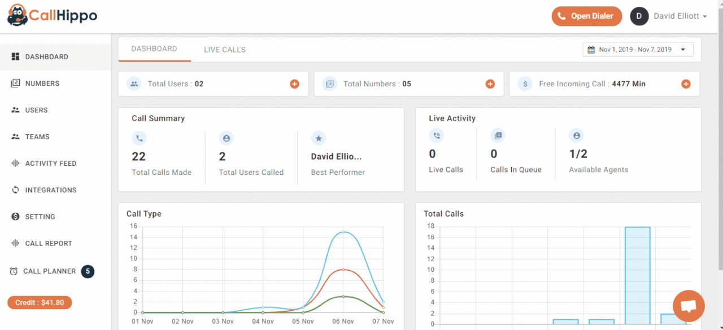Click the user icon above Total Users Called
Viewport: 723px width, 330px height.
[x=226, y=138]
